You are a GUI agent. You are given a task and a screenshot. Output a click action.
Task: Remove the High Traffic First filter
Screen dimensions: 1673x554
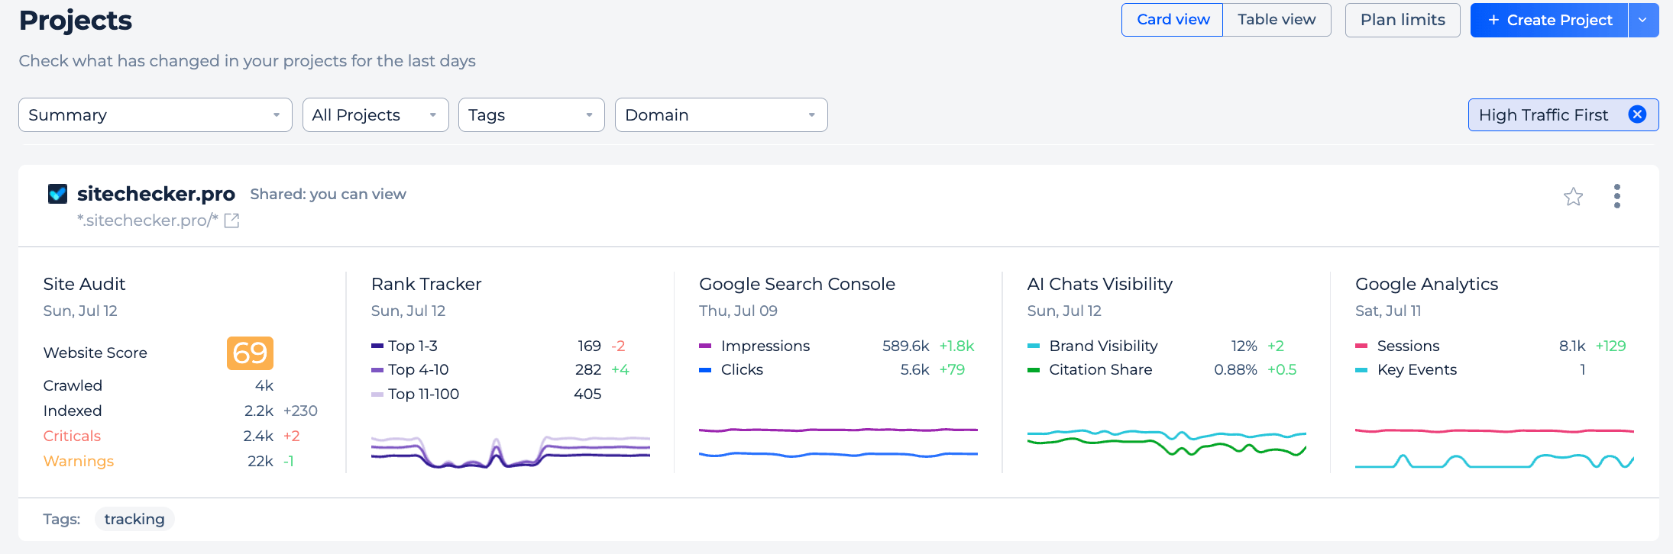point(1637,114)
